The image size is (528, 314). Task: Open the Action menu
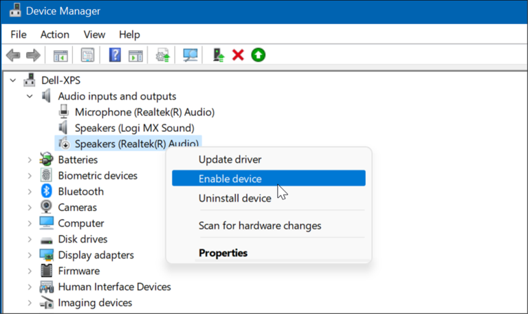pos(55,34)
